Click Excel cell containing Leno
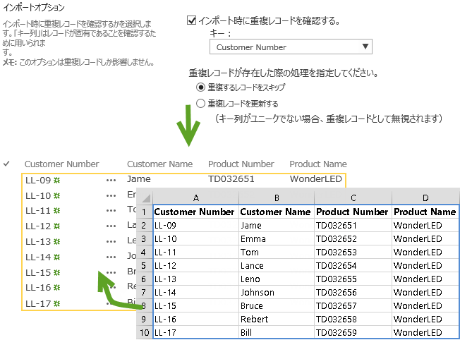460x340 pixels. coord(277,279)
